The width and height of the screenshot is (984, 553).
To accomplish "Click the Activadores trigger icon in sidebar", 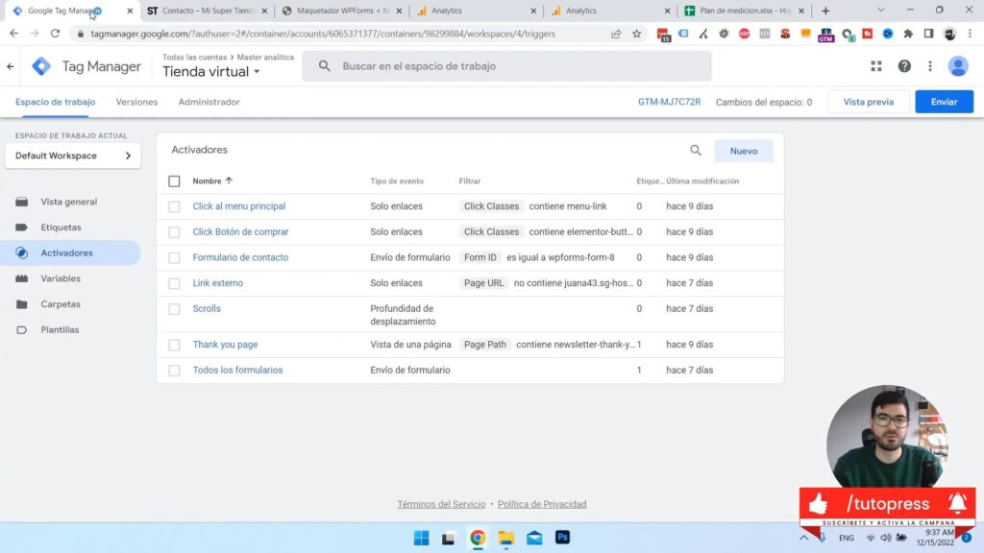I will [22, 253].
